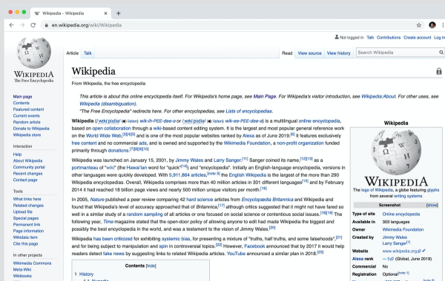Open Meta-Wiki link
This screenshot has width=445, height=281.
click(22, 269)
